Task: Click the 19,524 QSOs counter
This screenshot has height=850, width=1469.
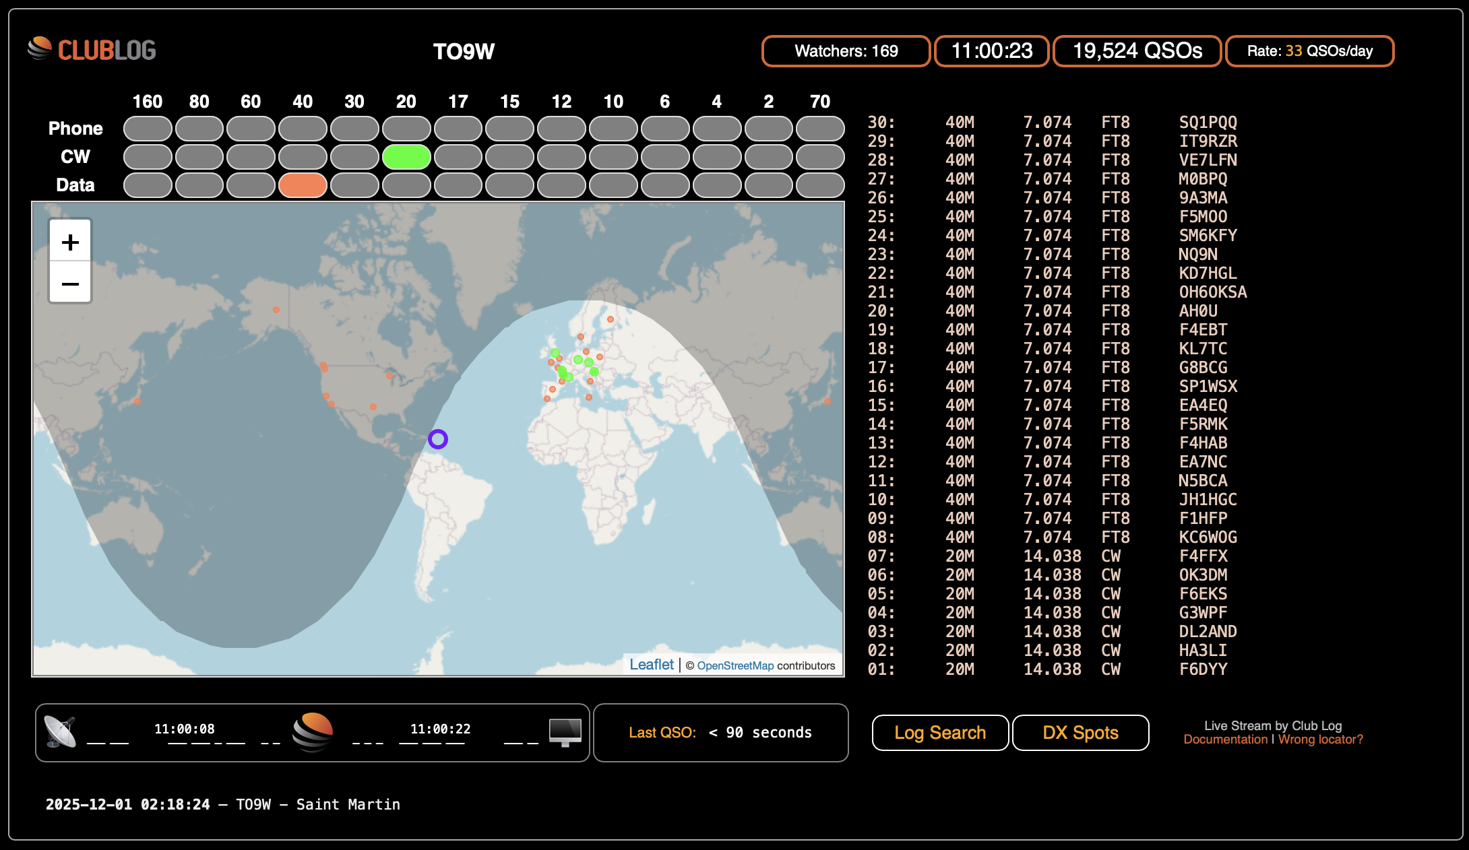Action: click(x=1137, y=51)
